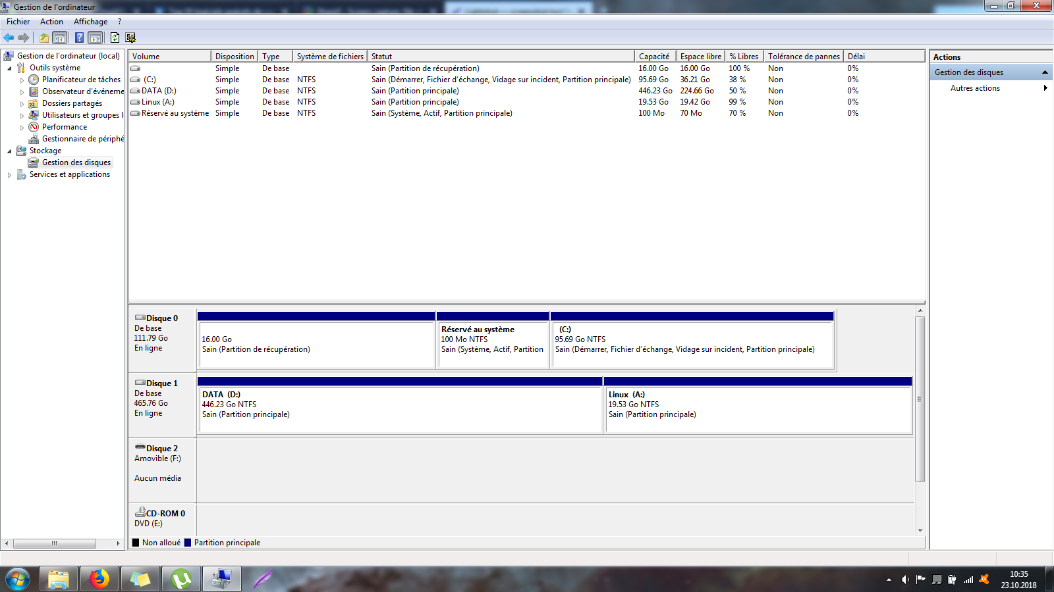Open the Affichage menu

[90, 22]
